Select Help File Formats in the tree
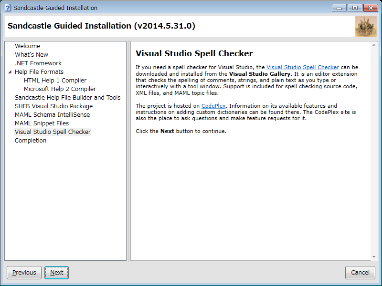The image size is (382, 286). click(39, 72)
